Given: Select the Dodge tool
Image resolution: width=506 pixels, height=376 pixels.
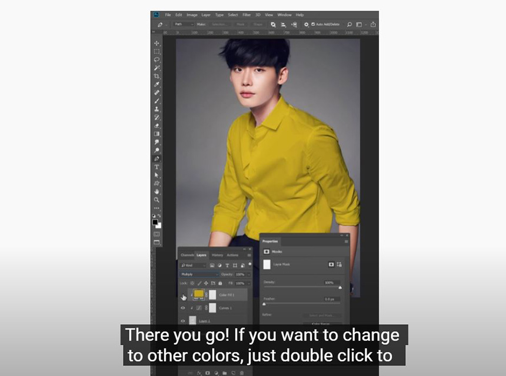Looking at the screenshot, I should click(157, 151).
